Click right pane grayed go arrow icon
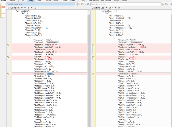This screenshot has height=127, width=172. coord(163,4)
